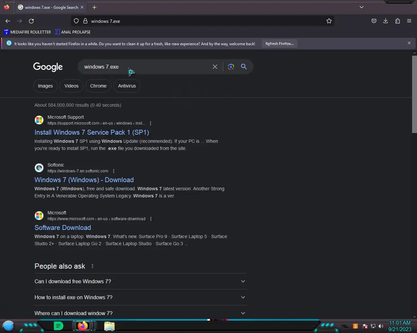The height and width of the screenshot is (333, 417).
Task: Go back to the previous page
Action: tap(8, 21)
